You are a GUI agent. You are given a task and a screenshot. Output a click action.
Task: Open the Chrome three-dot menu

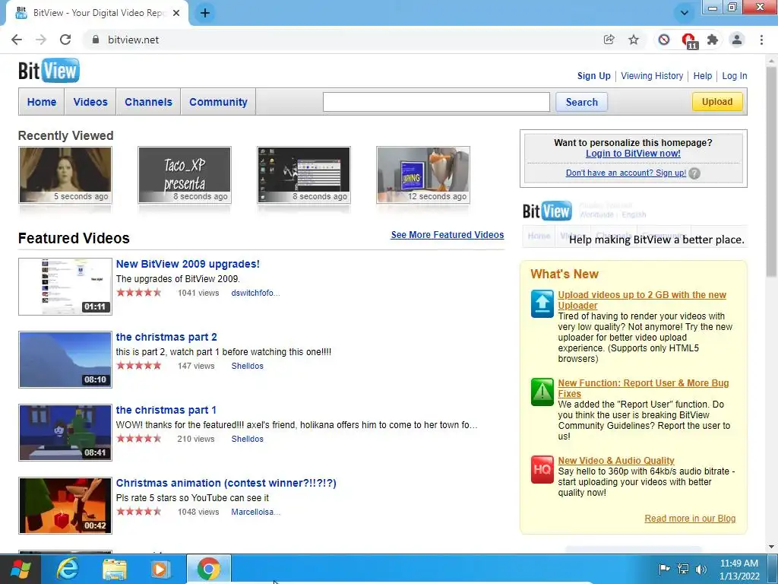[761, 40]
